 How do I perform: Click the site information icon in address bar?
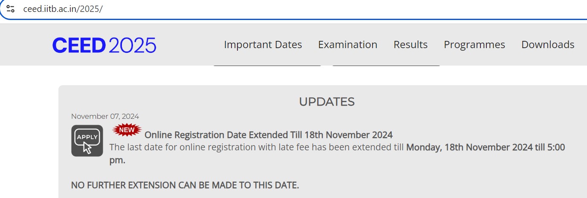pos(11,9)
